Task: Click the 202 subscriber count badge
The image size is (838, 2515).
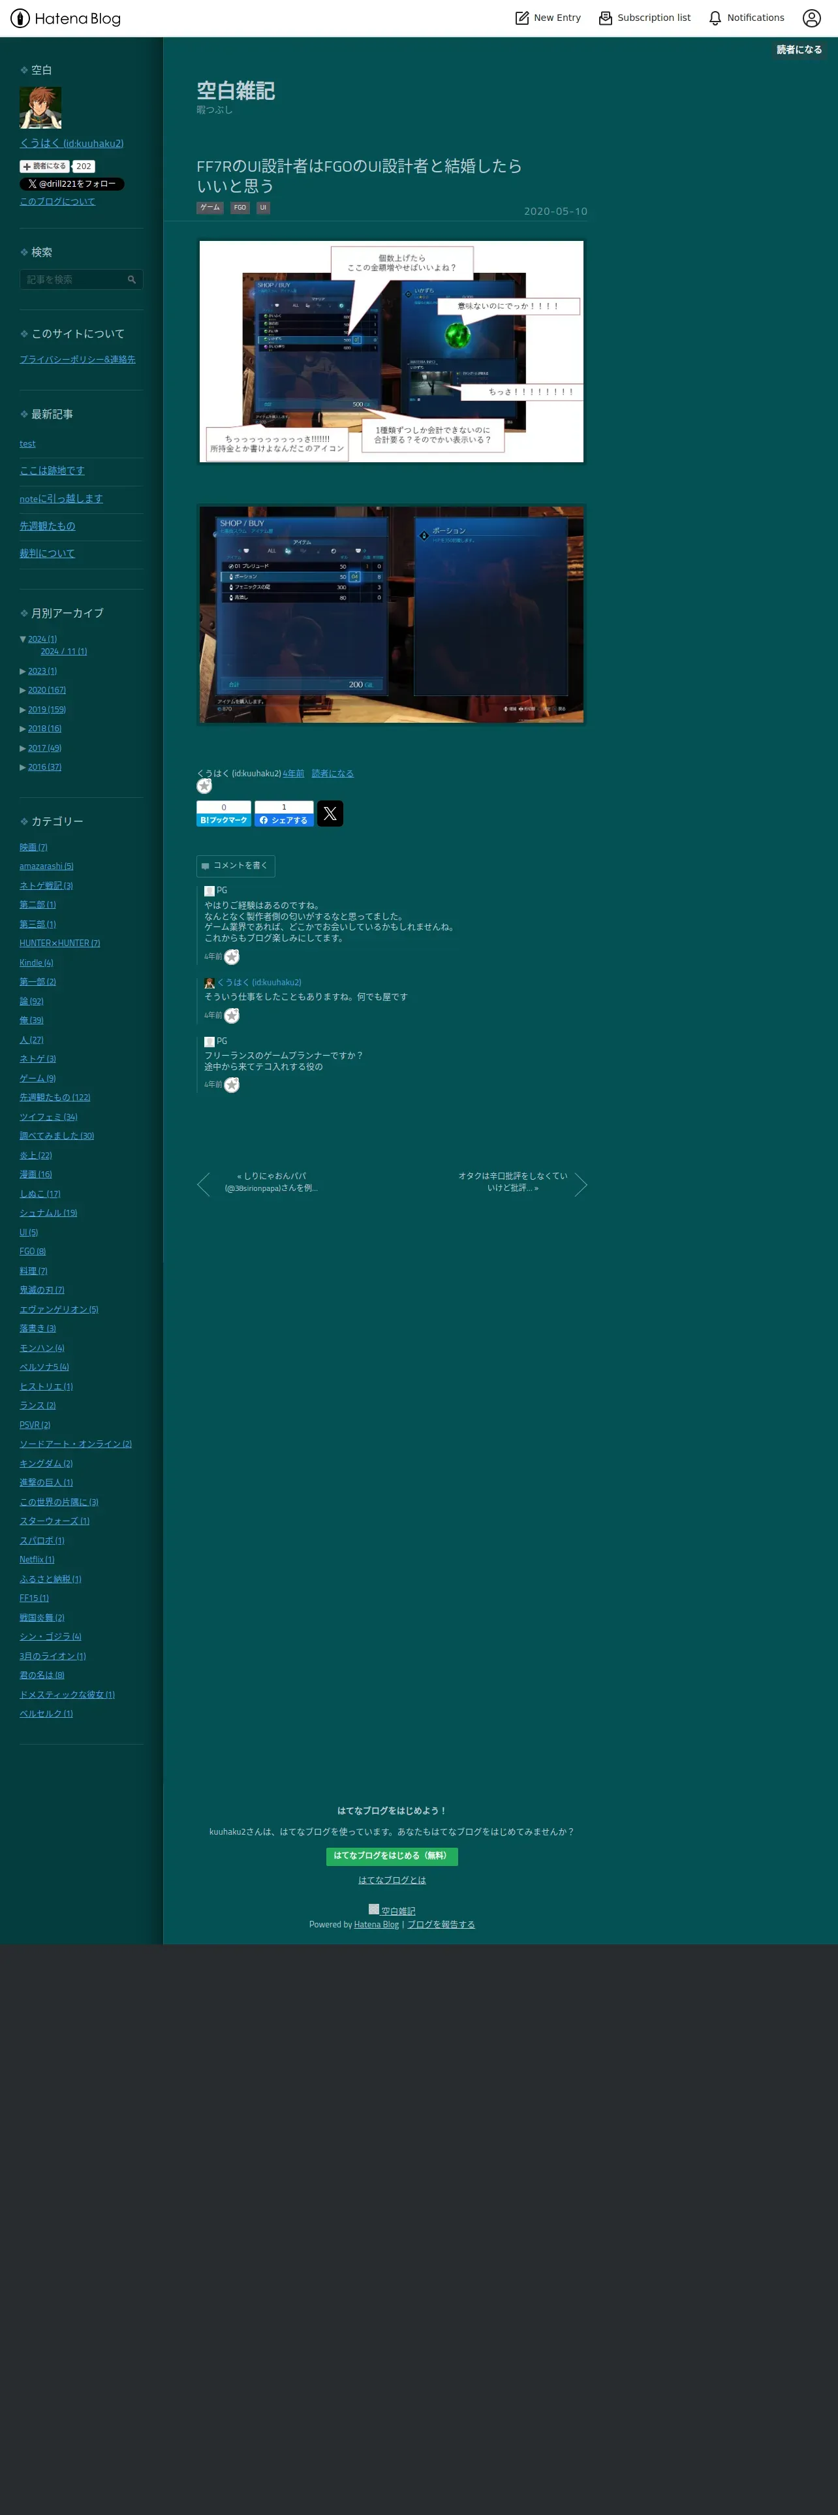Action: [84, 166]
